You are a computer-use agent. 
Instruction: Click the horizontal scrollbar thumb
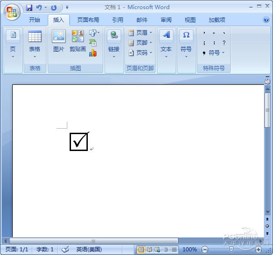[x=93, y=240]
